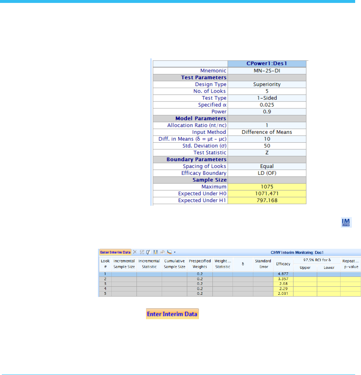Click Look 5 prespecified weight 0.2

200,293
